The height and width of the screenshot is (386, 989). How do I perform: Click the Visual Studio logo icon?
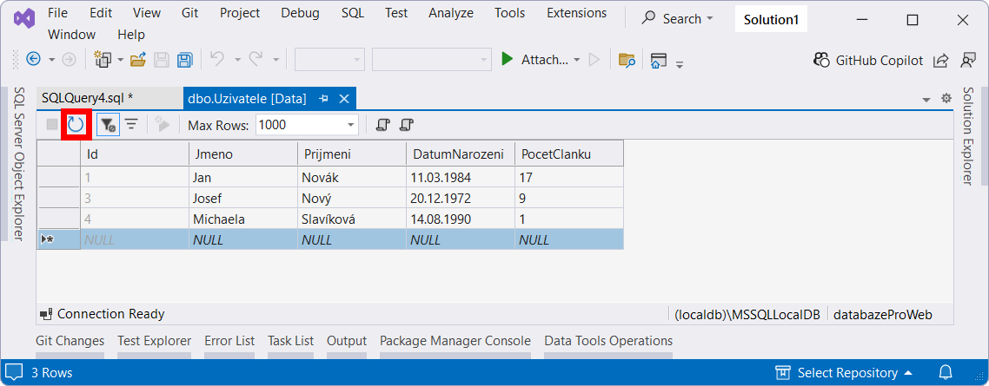pyautogui.click(x=23, y=19)
